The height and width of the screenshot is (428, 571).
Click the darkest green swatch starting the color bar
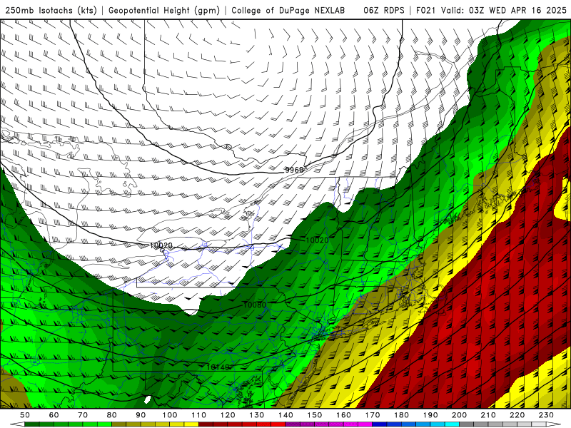pyautogui.click(x=32, y=424)
